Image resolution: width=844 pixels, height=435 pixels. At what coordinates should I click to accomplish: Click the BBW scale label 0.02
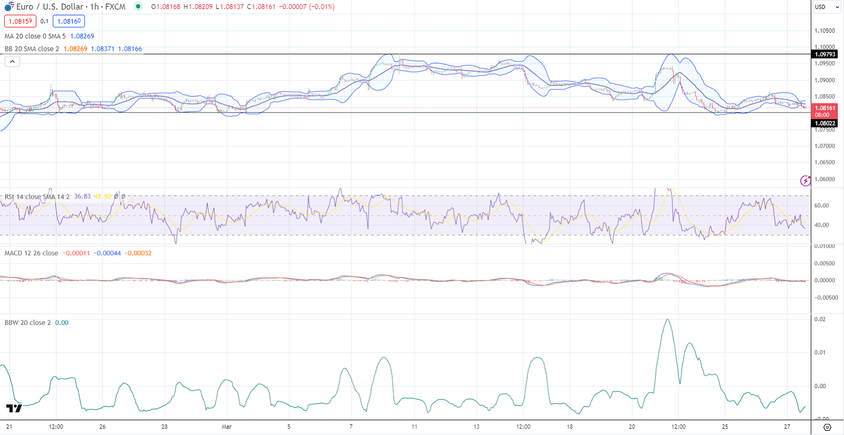coord(820,319)
